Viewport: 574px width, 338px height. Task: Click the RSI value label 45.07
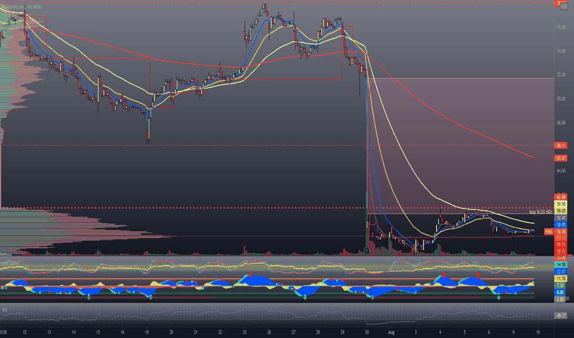[561, 315]
